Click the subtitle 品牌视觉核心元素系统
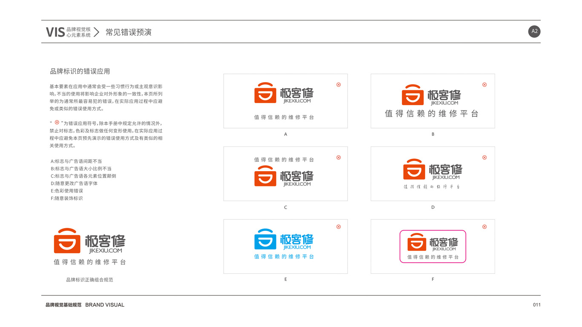The image size is (582, 327). (79, 32)
